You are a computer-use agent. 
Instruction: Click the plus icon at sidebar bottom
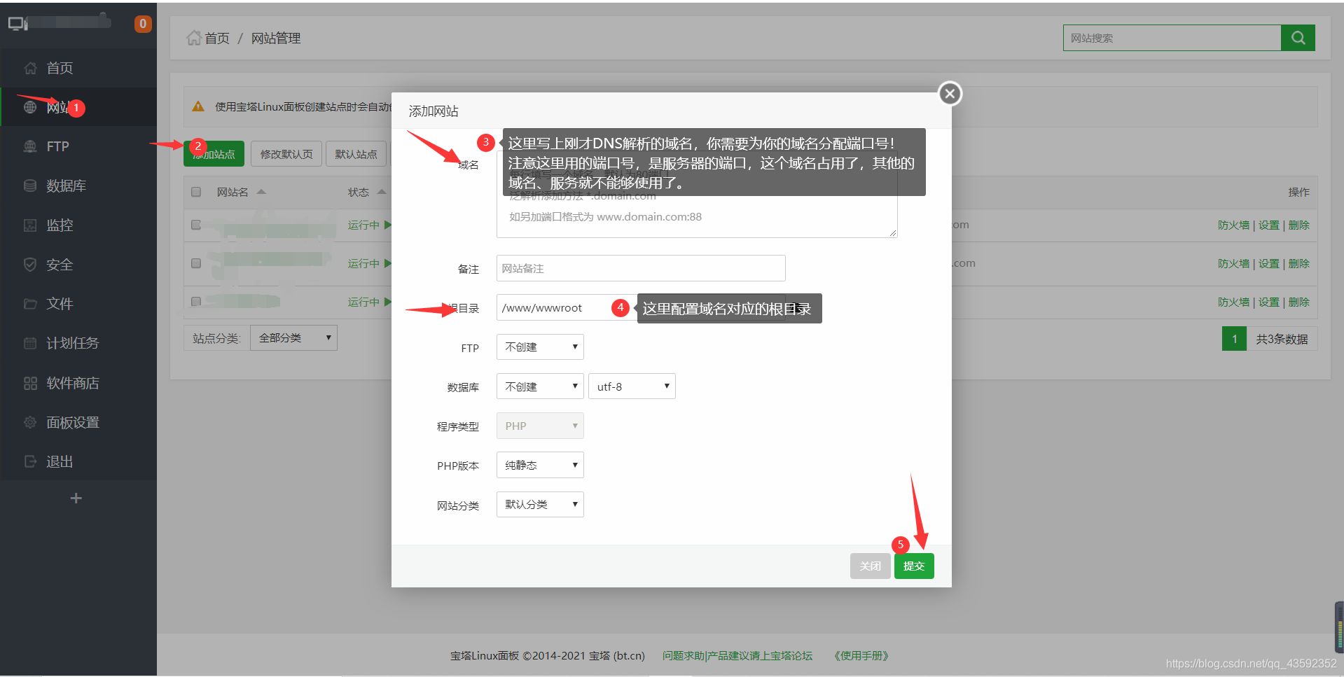(76, 498)
